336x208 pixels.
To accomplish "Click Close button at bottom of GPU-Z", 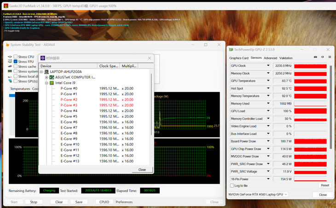I will pyautogui.click(x=323, y=195).
